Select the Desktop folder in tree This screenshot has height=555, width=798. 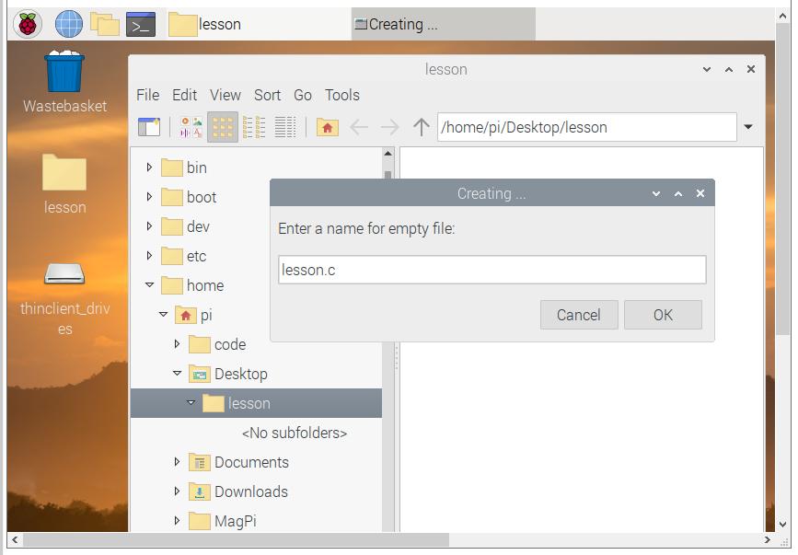pyautogui.click(x=228, y=374)
